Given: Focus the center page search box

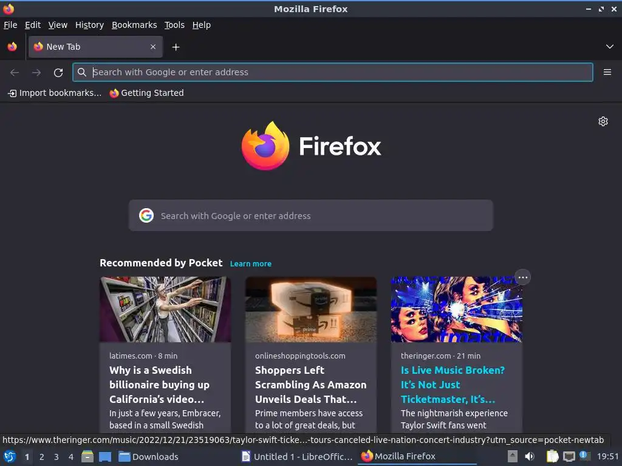Looking at the screenshot, I should tap(310, 215).
